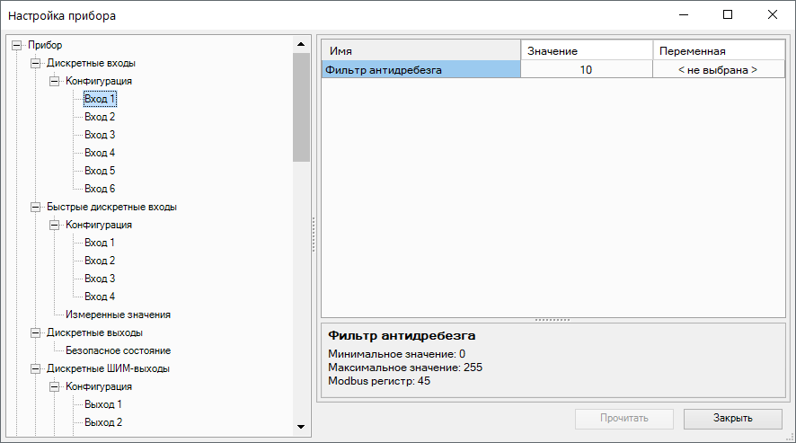Collapse Конфигурация under Быстрые дискретные входы
The height and width of the screenshot is (443, 796).
[54, 225]
